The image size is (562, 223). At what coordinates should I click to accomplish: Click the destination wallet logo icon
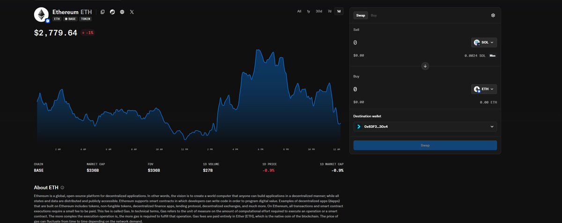pyautogui.click(x=359, y=127)
